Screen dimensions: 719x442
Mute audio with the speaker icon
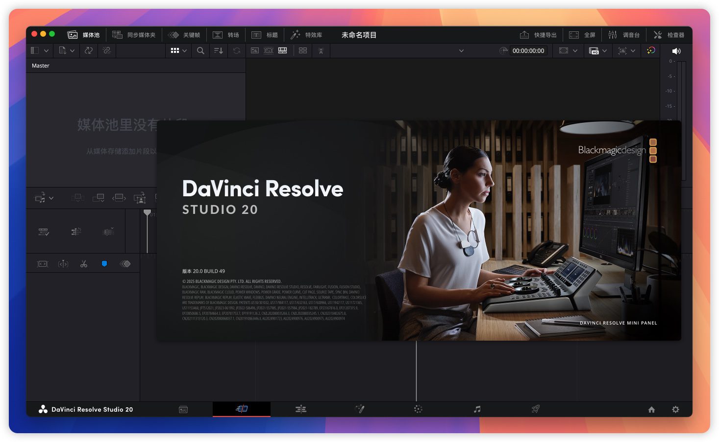676,51
